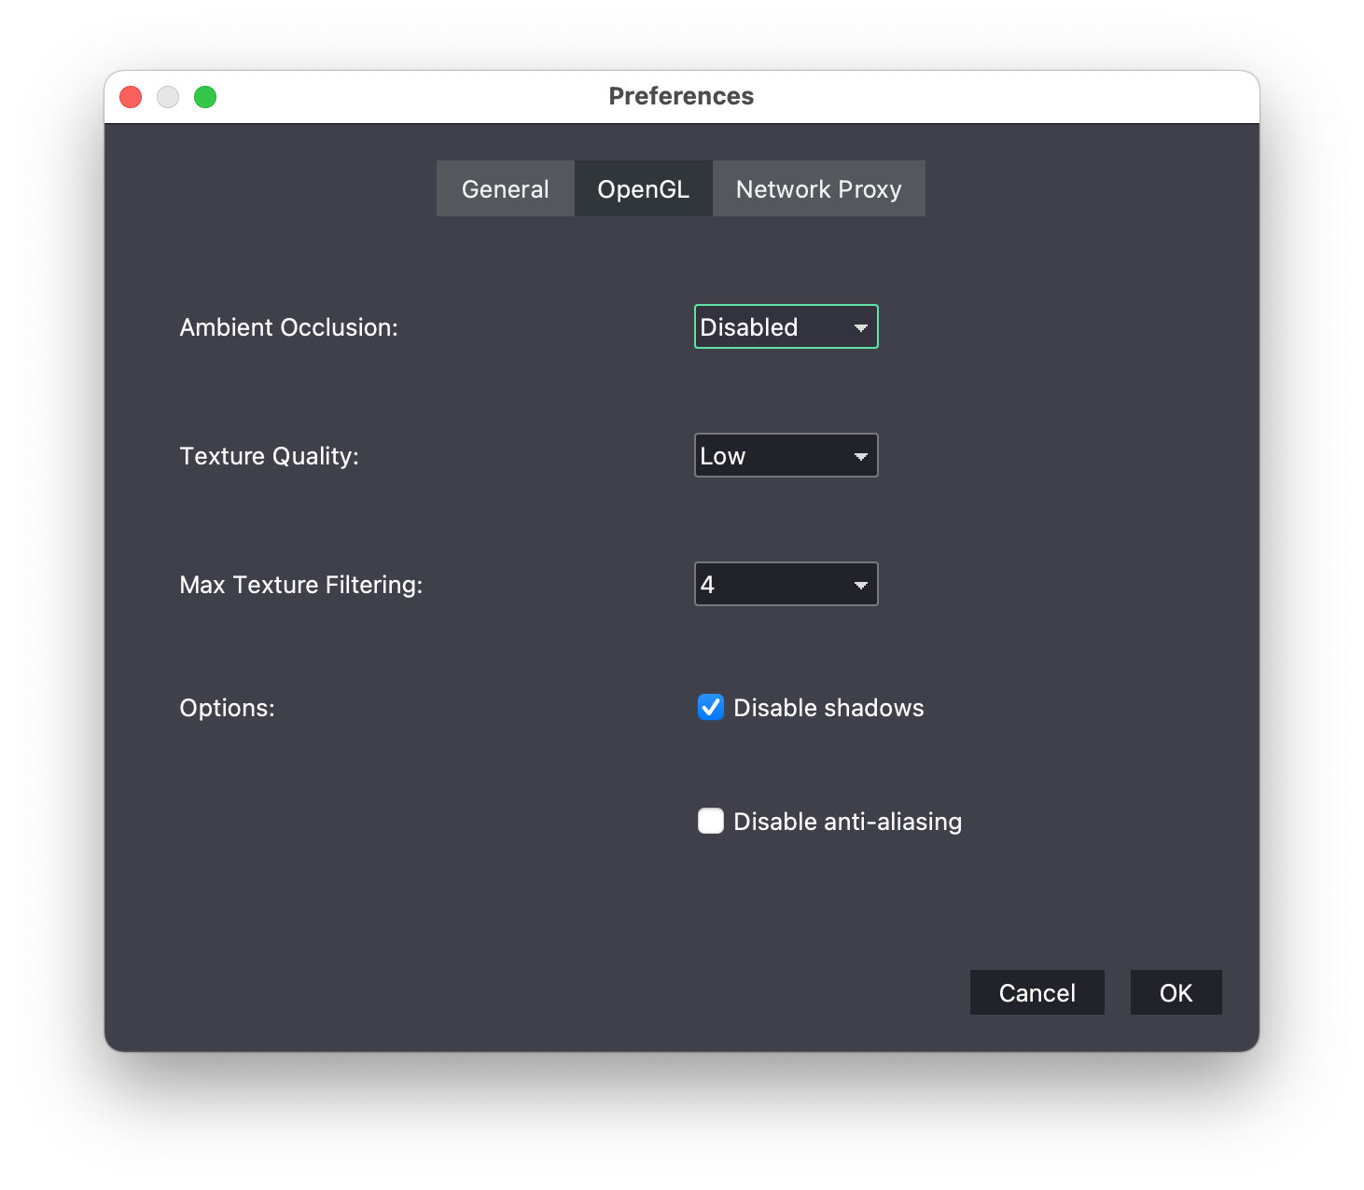Screen dimensions: 1364x1190
Task: Click the Preferences title bar text
Action: coord(681,96)
